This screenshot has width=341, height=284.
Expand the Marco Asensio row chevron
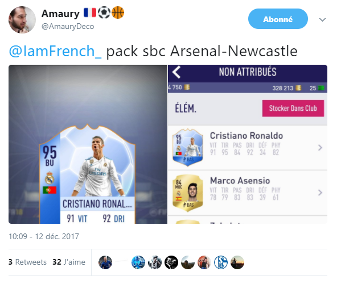[320, 193]
